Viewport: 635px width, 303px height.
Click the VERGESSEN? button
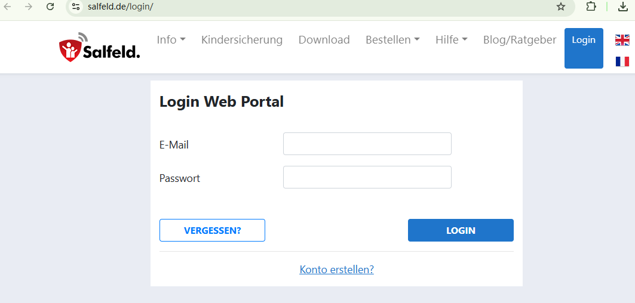coord(212,230)
